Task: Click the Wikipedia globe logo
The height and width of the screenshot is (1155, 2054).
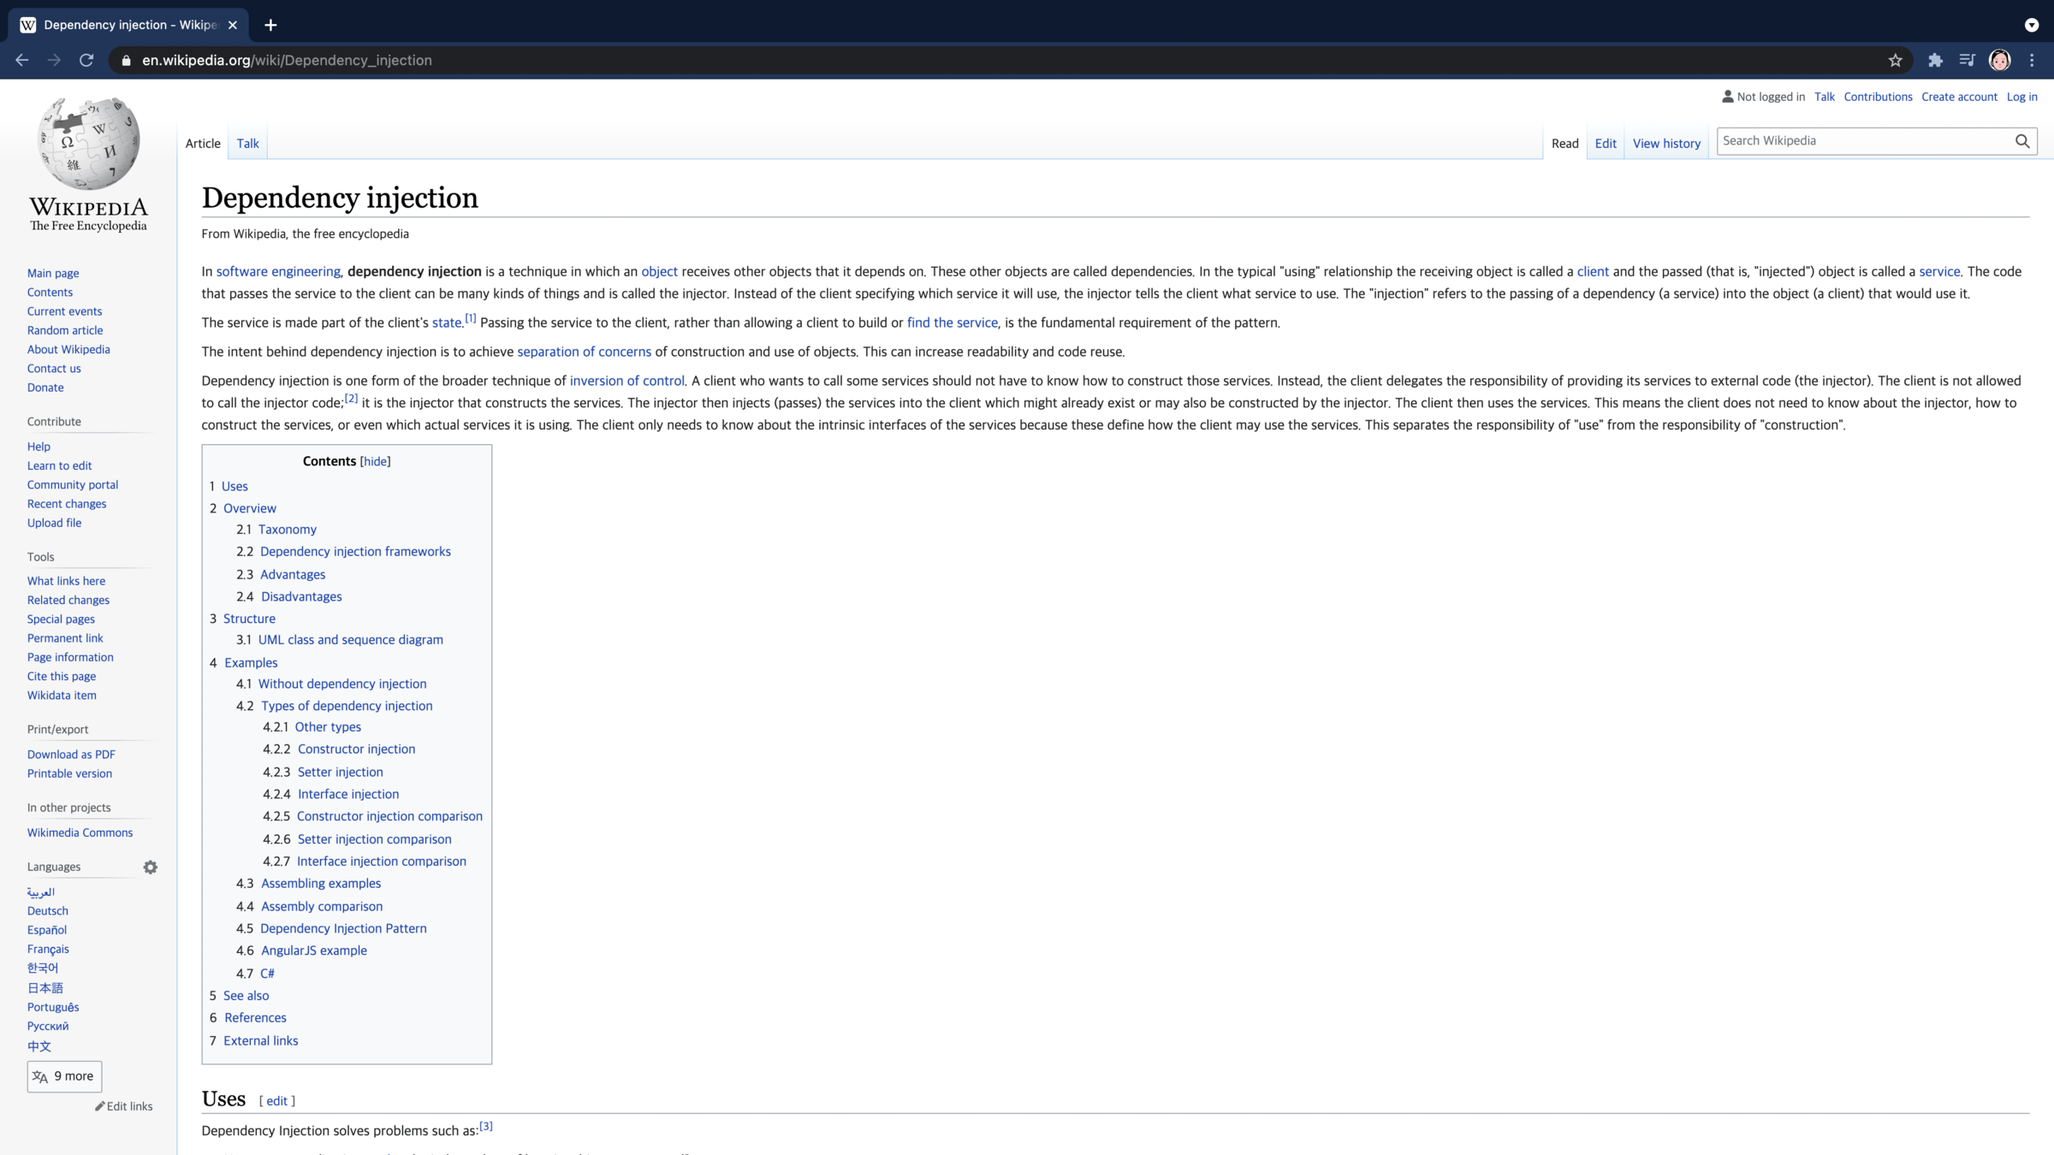Action: [88, 143]
